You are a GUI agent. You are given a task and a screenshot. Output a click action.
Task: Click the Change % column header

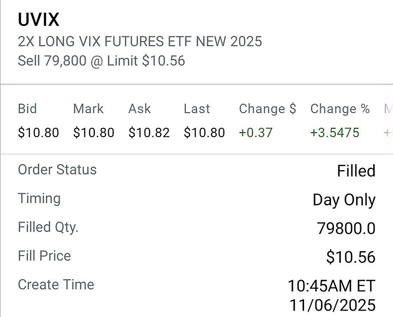(340, 109)
